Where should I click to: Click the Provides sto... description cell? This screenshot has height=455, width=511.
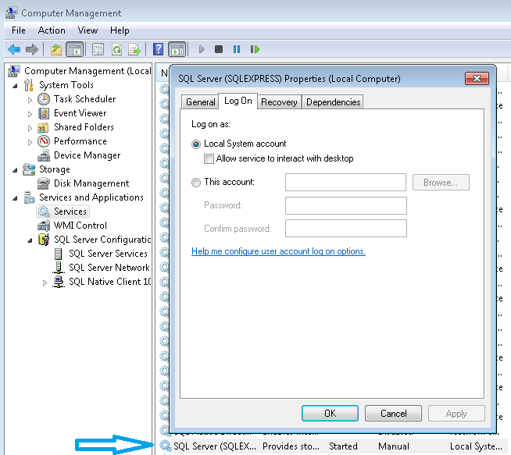tap(291, 446)
